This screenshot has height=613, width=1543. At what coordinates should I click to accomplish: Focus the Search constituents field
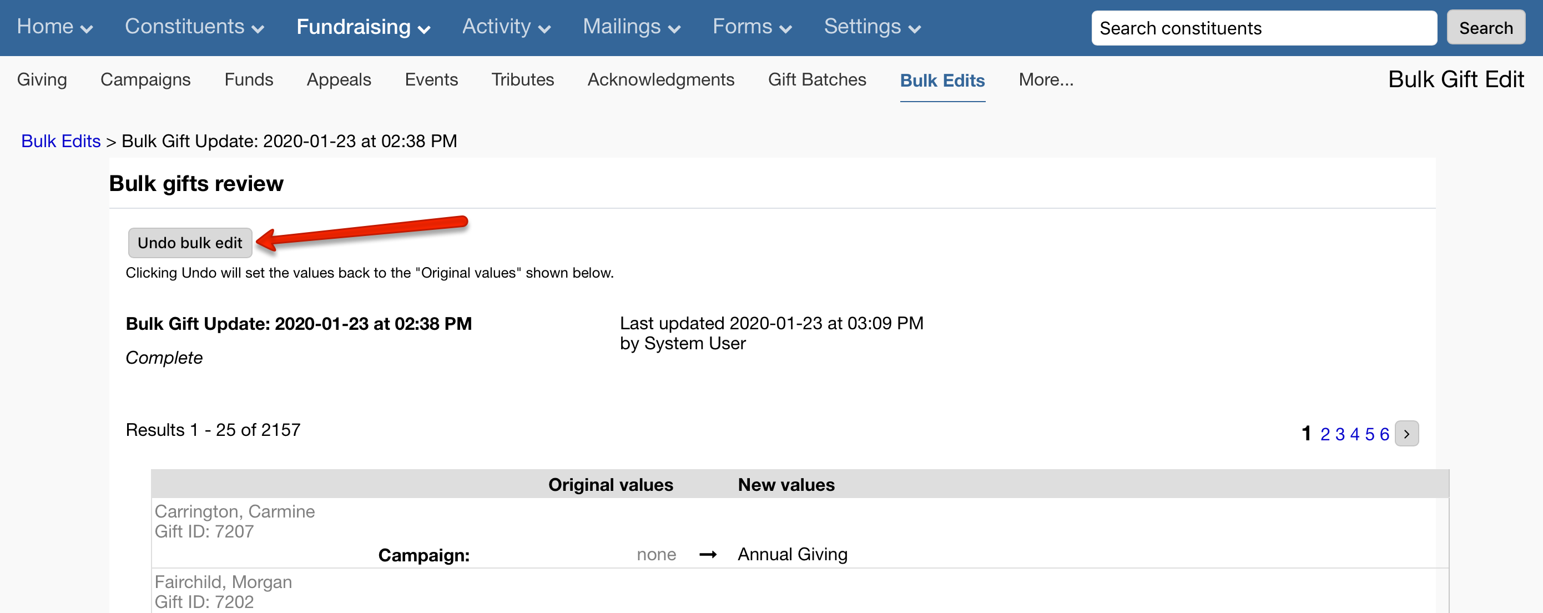(x=1263, y=28)
